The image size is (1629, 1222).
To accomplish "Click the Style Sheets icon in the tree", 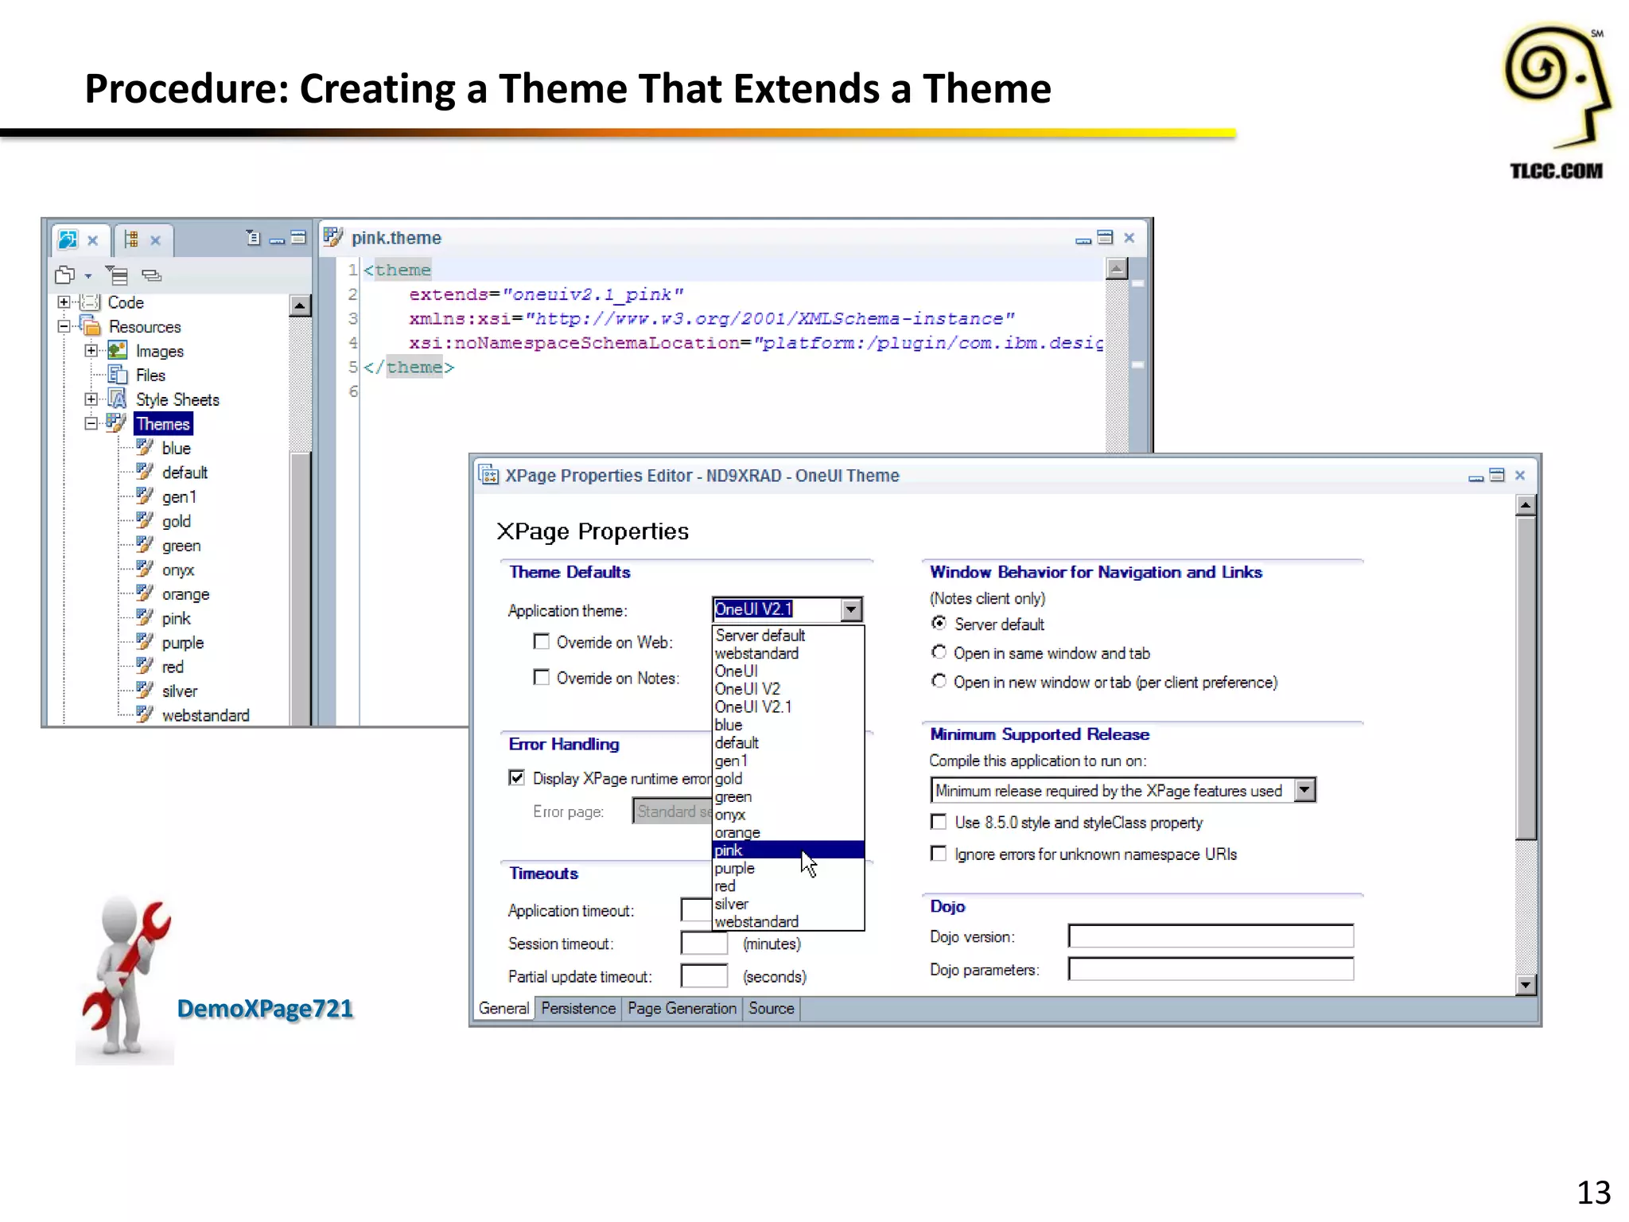I will [118, 399].
